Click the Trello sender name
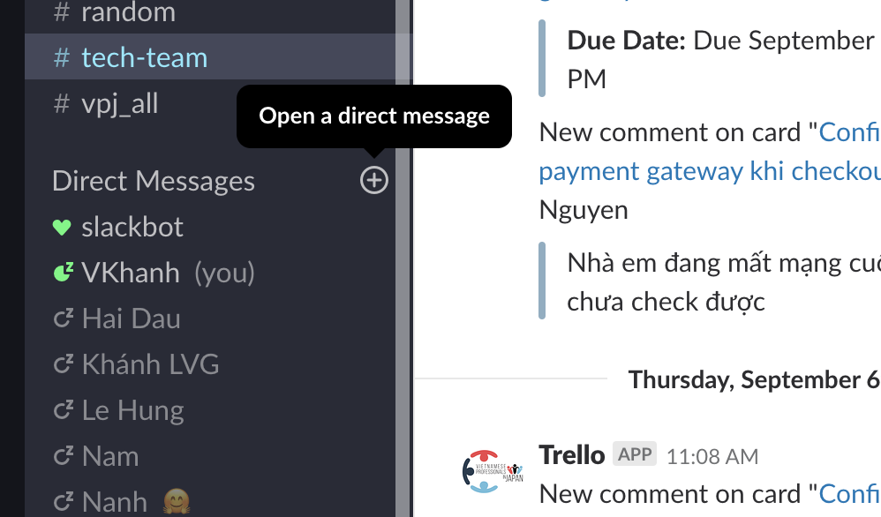Image resolution: width=881 pixels, height=517 pixels. coord(571,454)
